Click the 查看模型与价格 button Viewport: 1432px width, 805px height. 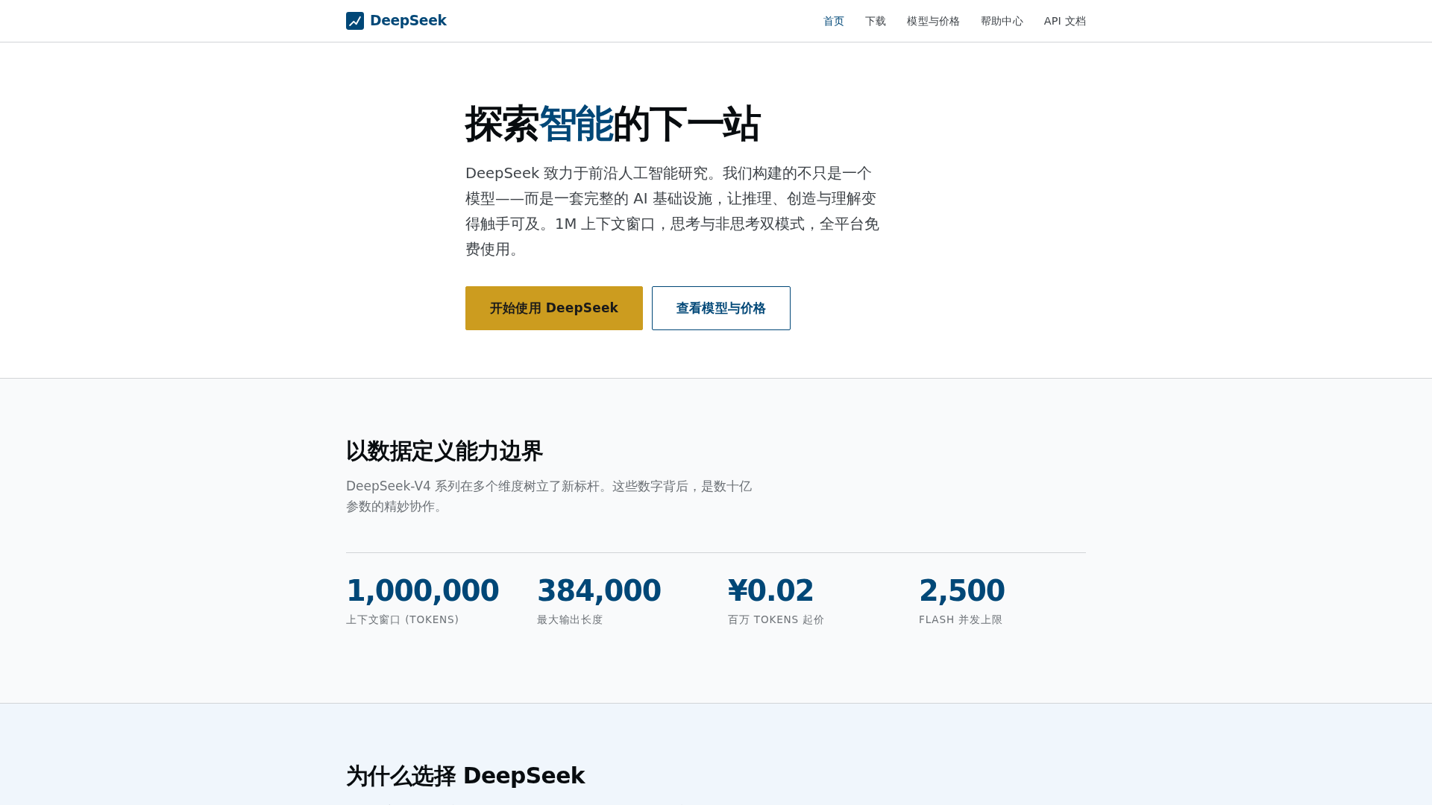[x=721, y=308]
